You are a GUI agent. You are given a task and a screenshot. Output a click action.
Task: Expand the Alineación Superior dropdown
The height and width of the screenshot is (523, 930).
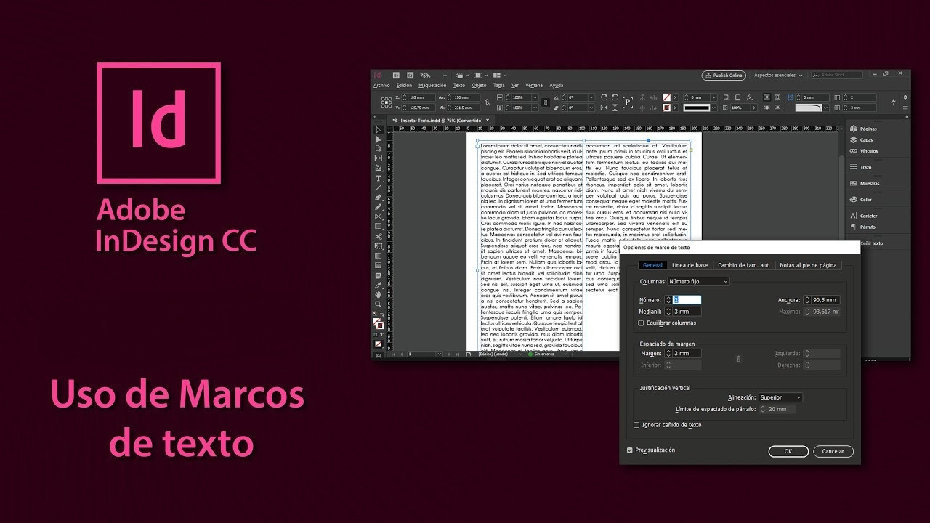pyautogui.click(x=780, y=397)
